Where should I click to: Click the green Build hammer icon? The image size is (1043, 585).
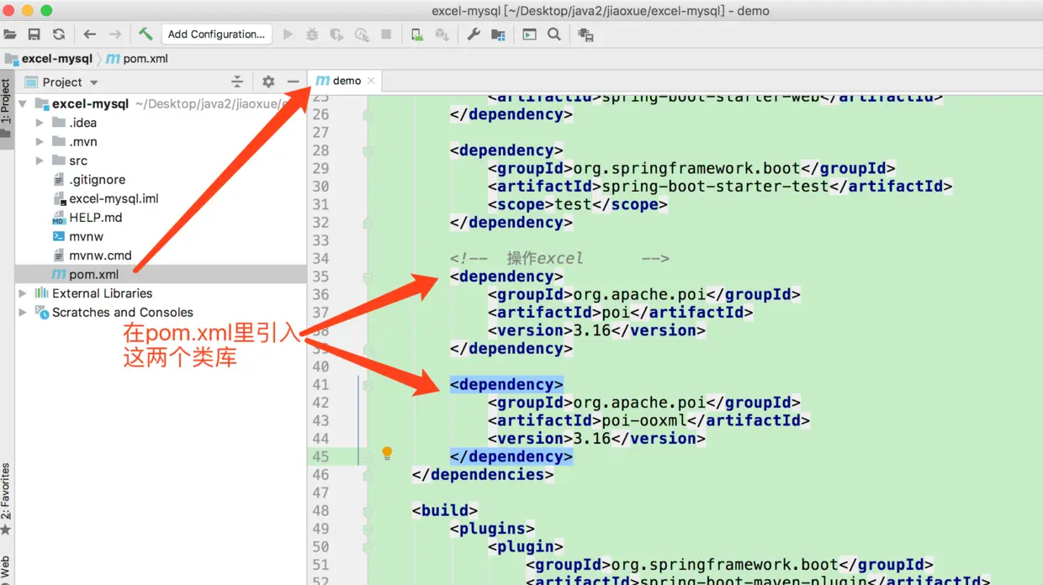coord(146,34)
